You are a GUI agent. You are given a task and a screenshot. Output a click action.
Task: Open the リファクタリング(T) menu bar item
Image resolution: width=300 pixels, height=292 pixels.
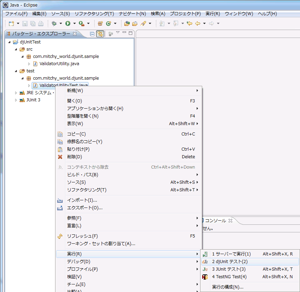coord(94,14)
